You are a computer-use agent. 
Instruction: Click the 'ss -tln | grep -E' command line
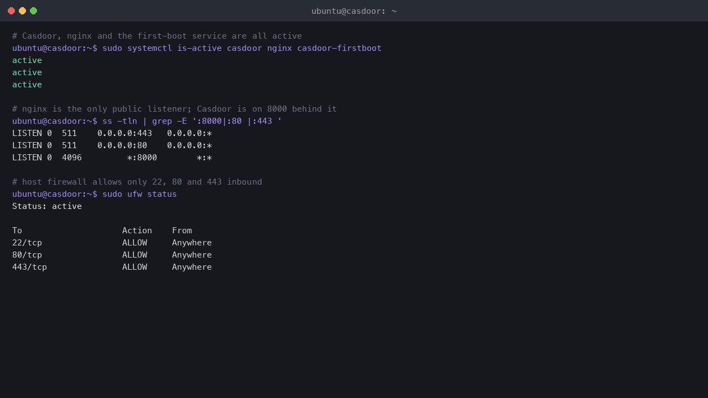pyautogui.click(x=147, y=121)
